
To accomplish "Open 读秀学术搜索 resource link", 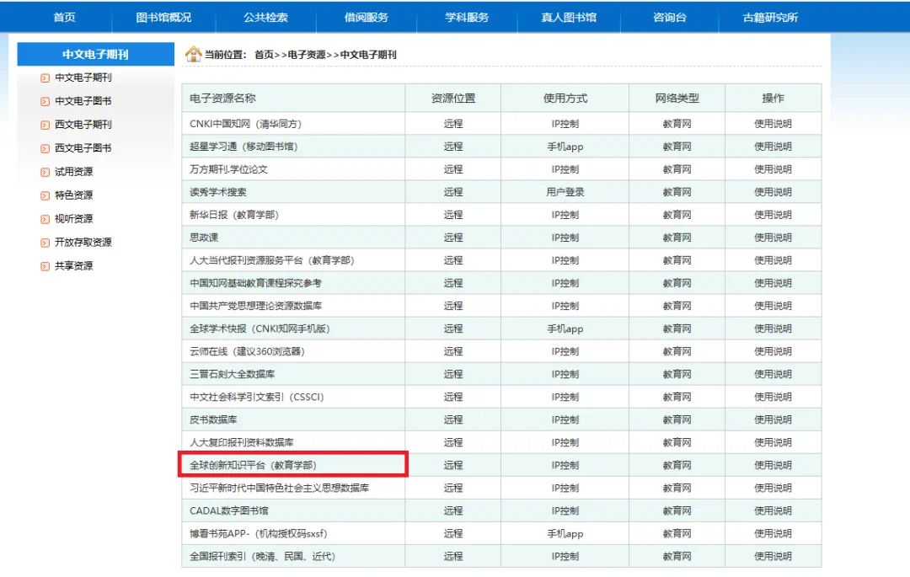I will tap(218, 192).
